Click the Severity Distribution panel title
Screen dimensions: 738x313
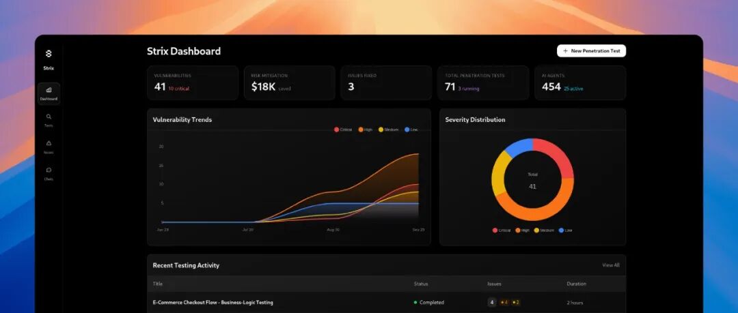476,120
